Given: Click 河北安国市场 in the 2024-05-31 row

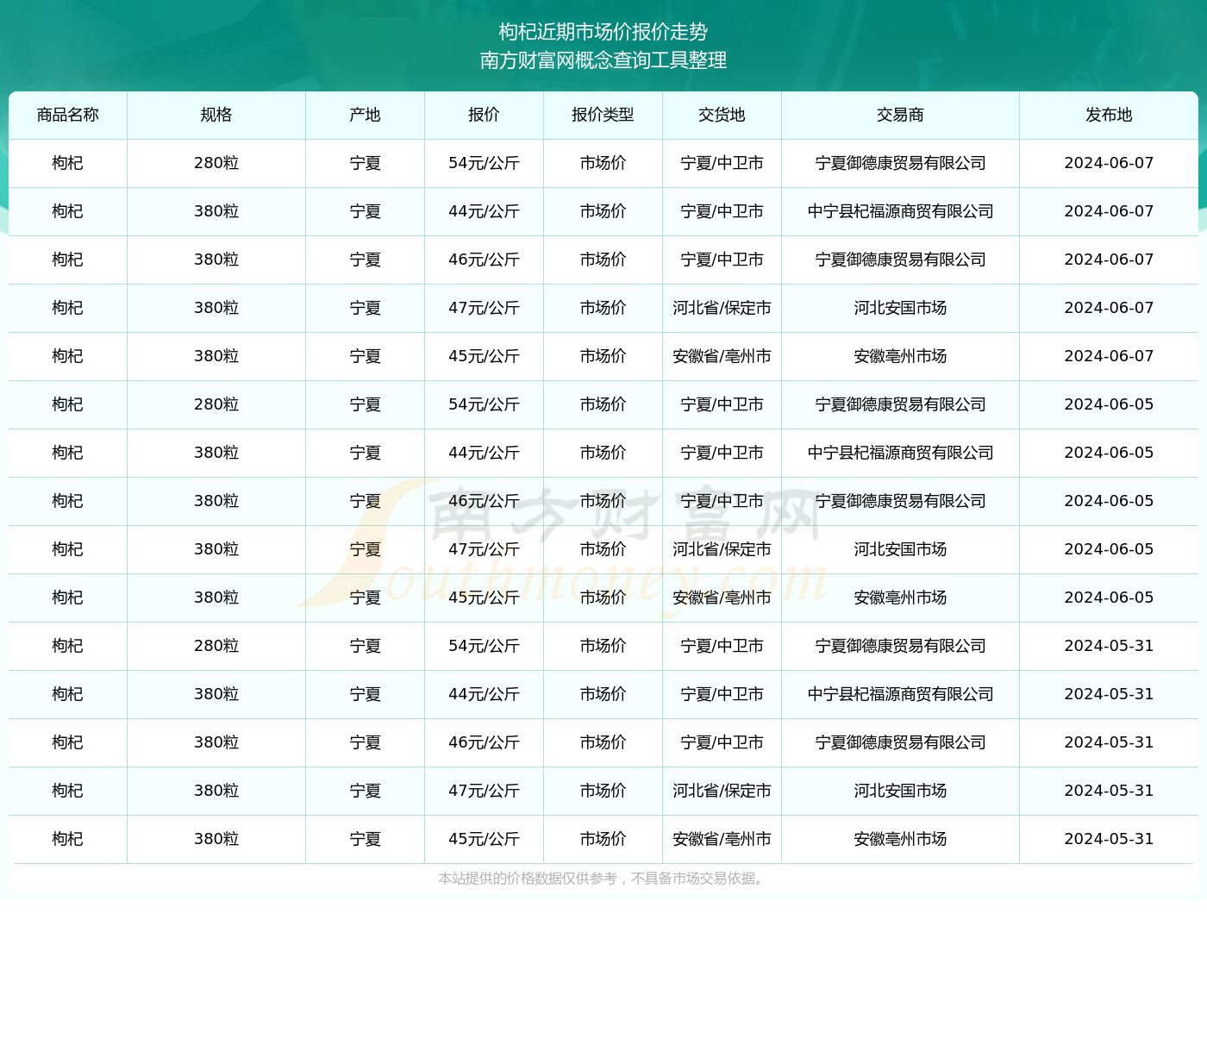Looking at the screenshot, I should point(900,791).
